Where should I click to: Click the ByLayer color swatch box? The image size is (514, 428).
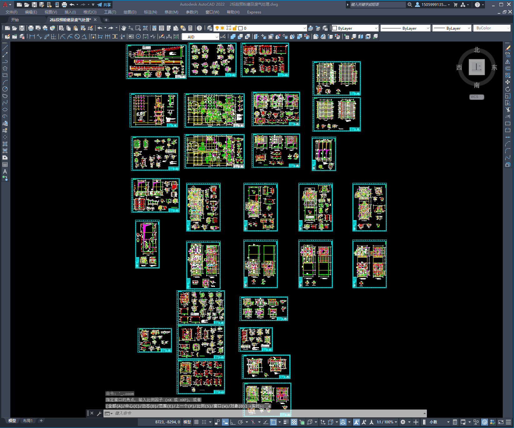click(335, 28)
